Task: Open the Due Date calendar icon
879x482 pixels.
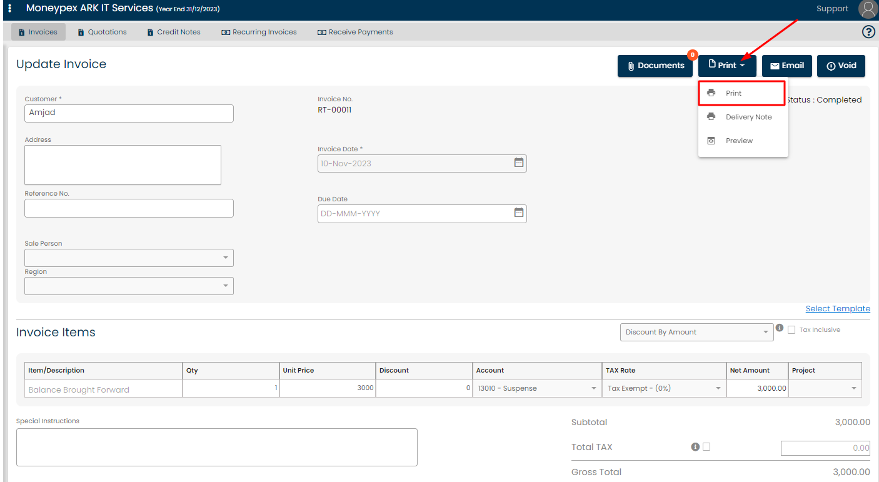Action: pos(518,213)
